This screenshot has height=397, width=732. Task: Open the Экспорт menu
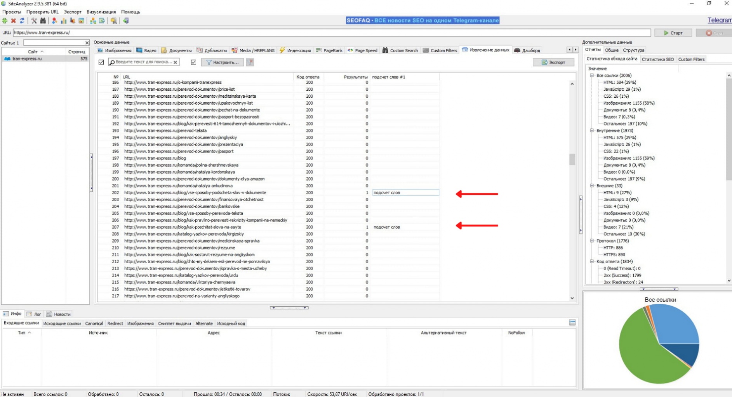tap(73, 12)
